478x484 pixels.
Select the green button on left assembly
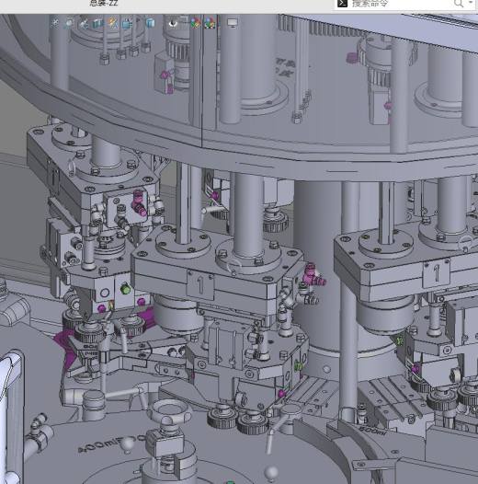pyautogui.click(x=126, y=289)
